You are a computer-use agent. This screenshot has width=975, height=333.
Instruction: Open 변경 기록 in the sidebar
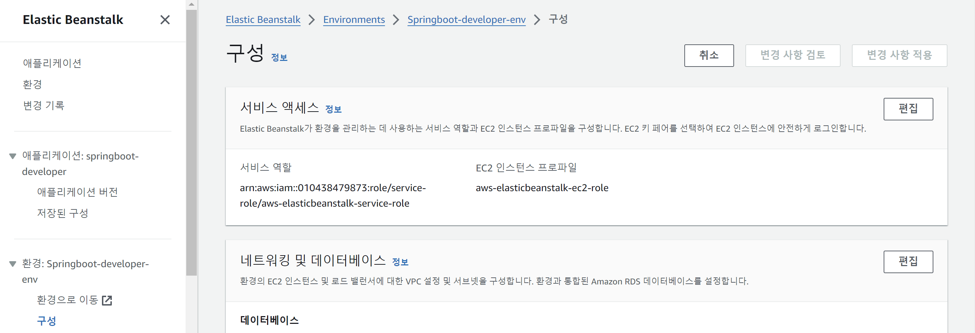[x=43, y=105]
